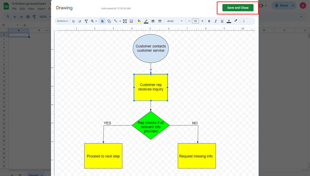Select the Customer contacts customer service ellipse
Image resolution: width=310 pixels, height=176 pixels.
pyautogui.click(x=151, y=49)
